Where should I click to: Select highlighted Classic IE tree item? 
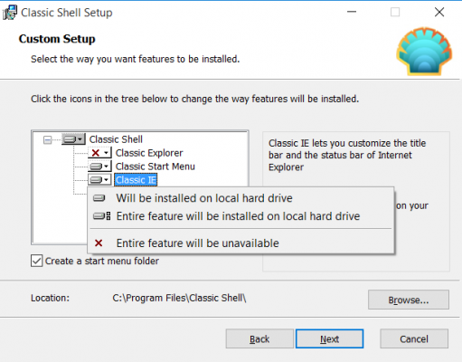[136, 180]
